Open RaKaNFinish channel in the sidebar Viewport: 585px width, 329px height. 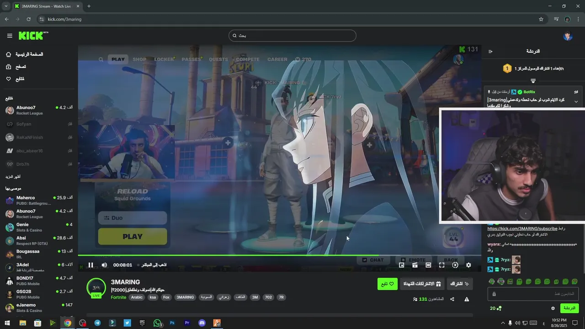[39, 137]
